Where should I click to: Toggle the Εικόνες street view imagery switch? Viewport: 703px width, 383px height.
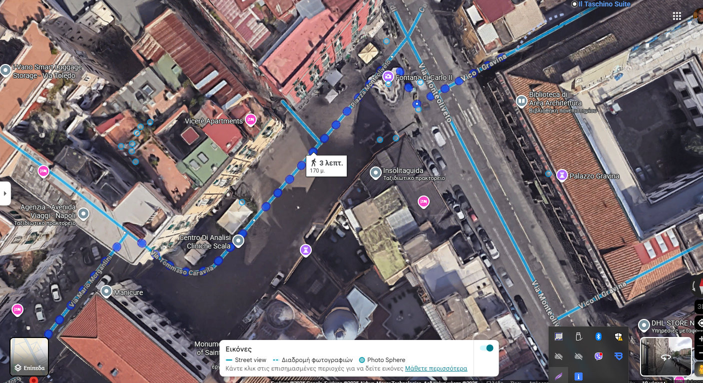pyautogui.click(x=486, y=348)
